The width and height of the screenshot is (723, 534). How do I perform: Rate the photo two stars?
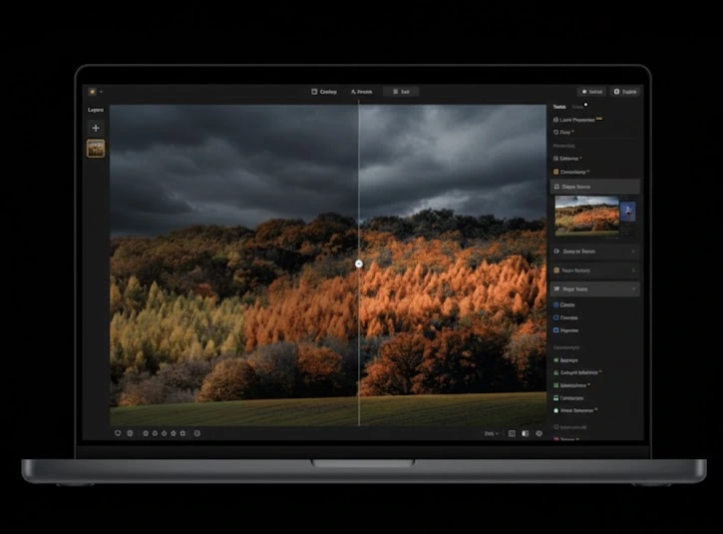click(x=155, y=433)
